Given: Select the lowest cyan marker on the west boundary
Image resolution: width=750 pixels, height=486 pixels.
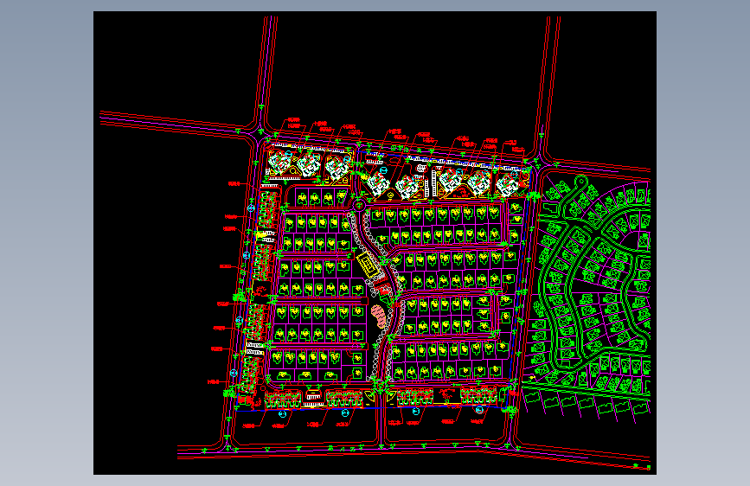Looking at the screenshot, I should [x=234, y=373].
